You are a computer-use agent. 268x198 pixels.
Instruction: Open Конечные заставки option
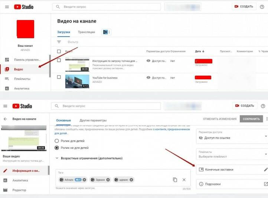coord(232,169)
